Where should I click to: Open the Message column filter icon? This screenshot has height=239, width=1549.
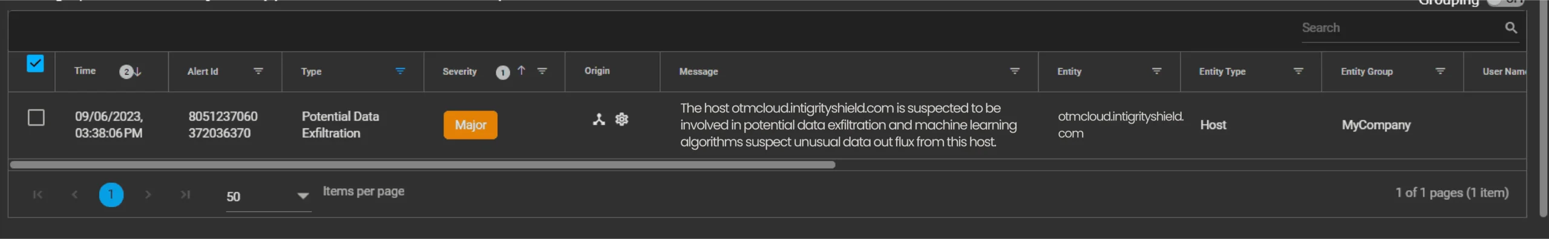pos(1015,71)
